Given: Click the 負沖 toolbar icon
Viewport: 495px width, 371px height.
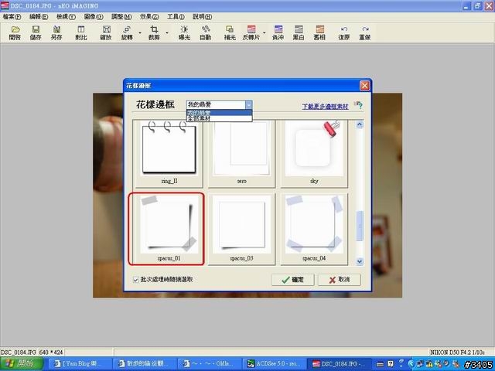Looking at the screenshot, I should [278, 32].
